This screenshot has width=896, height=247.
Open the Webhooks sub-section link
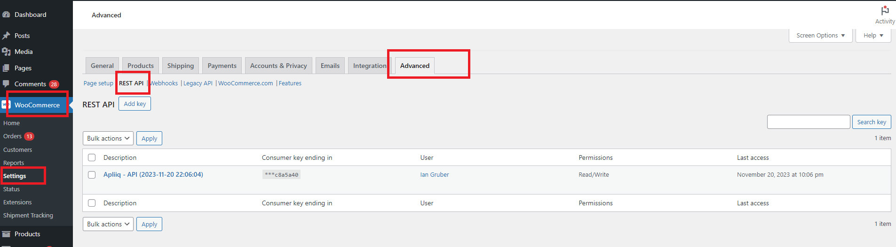coord(164,83)
